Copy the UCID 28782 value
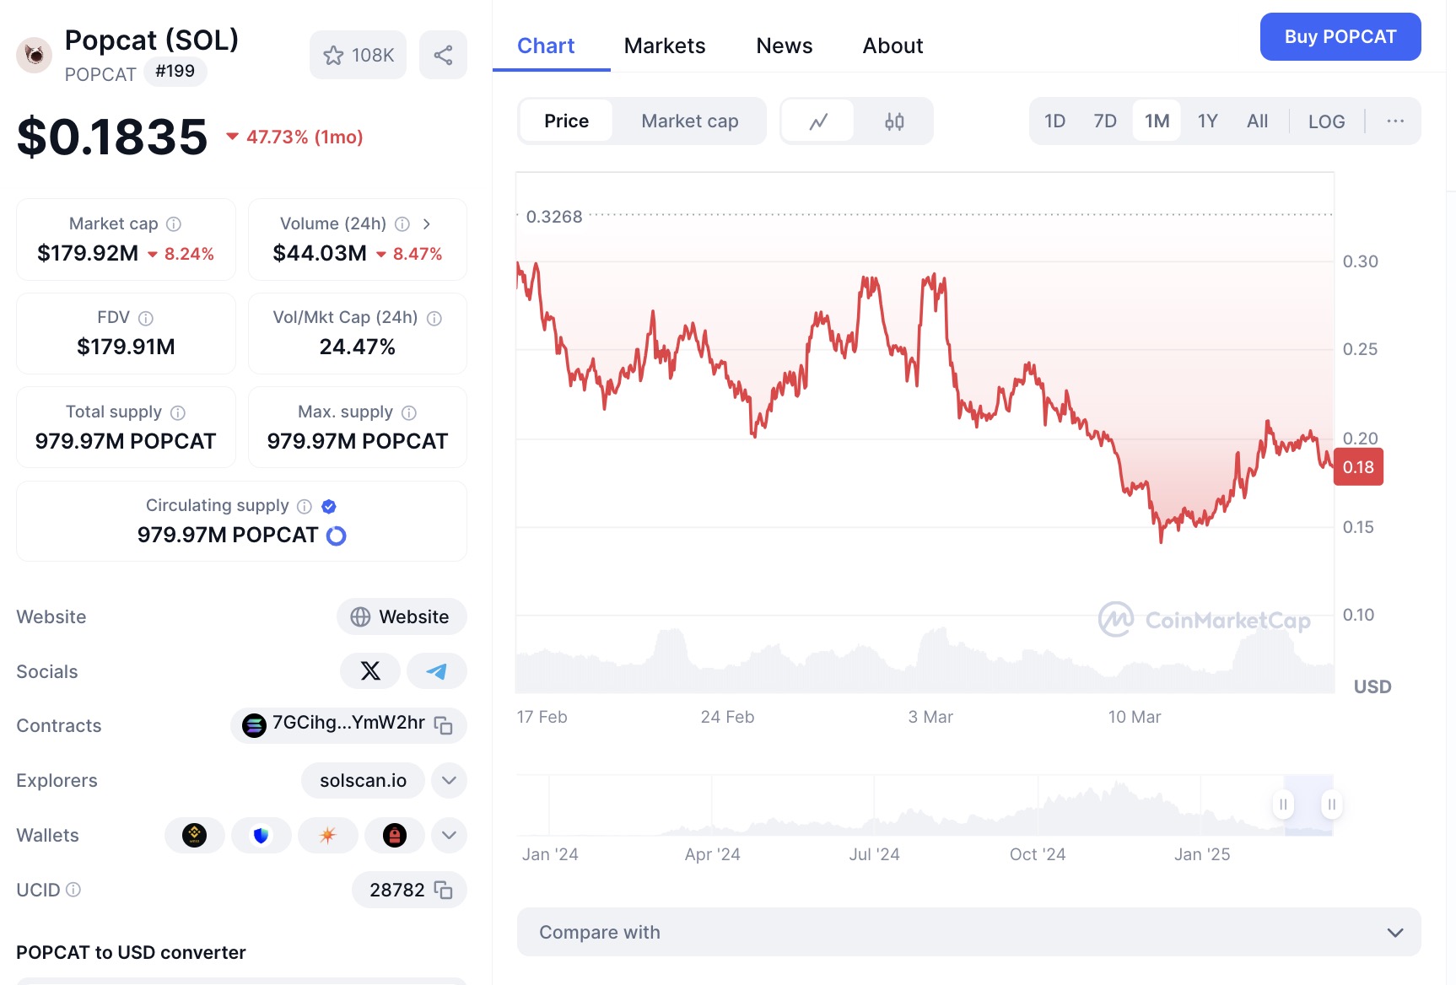The image size is (1456, 985). click(444, 890)
